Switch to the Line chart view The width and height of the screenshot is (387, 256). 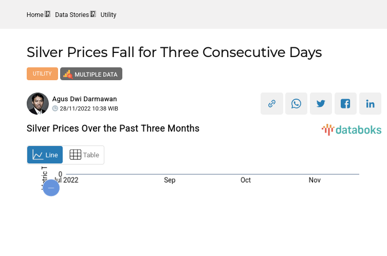pos(45,155)
